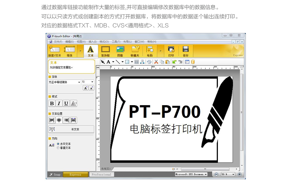This screenshot has height=181, width=288.
Task: Select the 布局页1 layout page tab
Action: [x=106, y=169]
